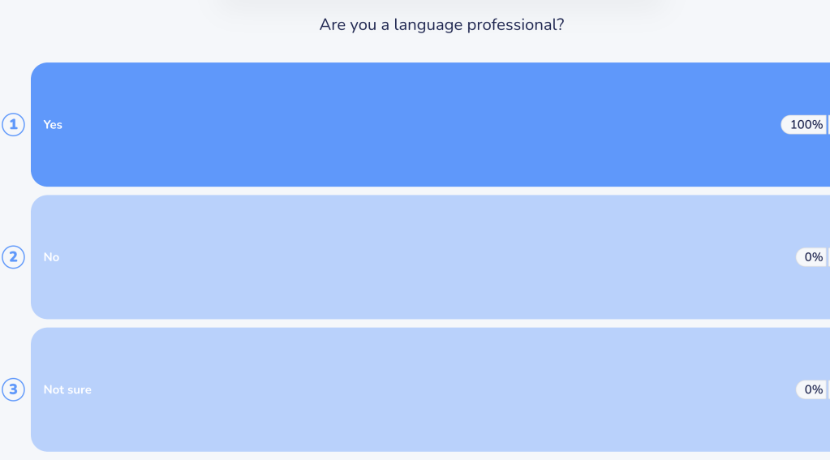
Task: Click the 0% badge on the No option
Action: (x=811, y=257)
